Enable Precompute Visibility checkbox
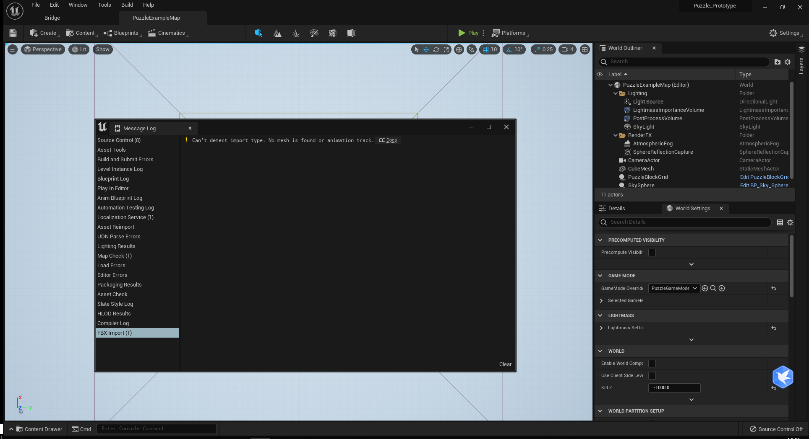This screenshot has height=439, width=809. [x=652, y=252]
